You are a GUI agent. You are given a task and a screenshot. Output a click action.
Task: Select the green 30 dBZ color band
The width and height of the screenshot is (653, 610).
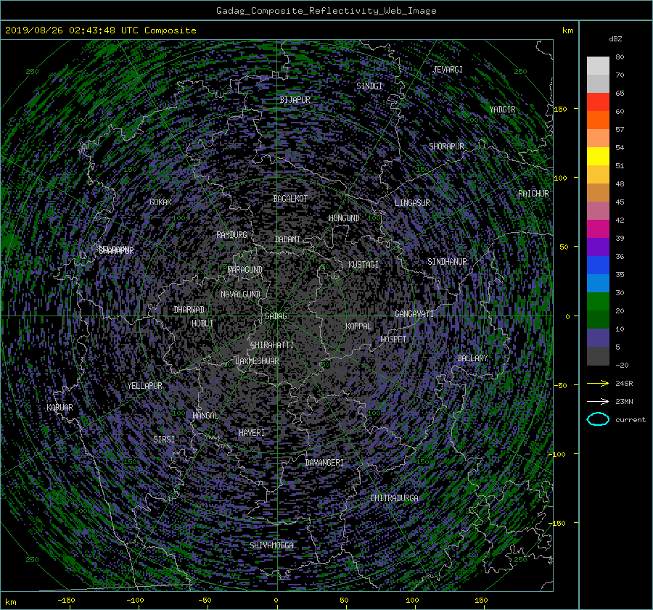[x=598, y=301]
